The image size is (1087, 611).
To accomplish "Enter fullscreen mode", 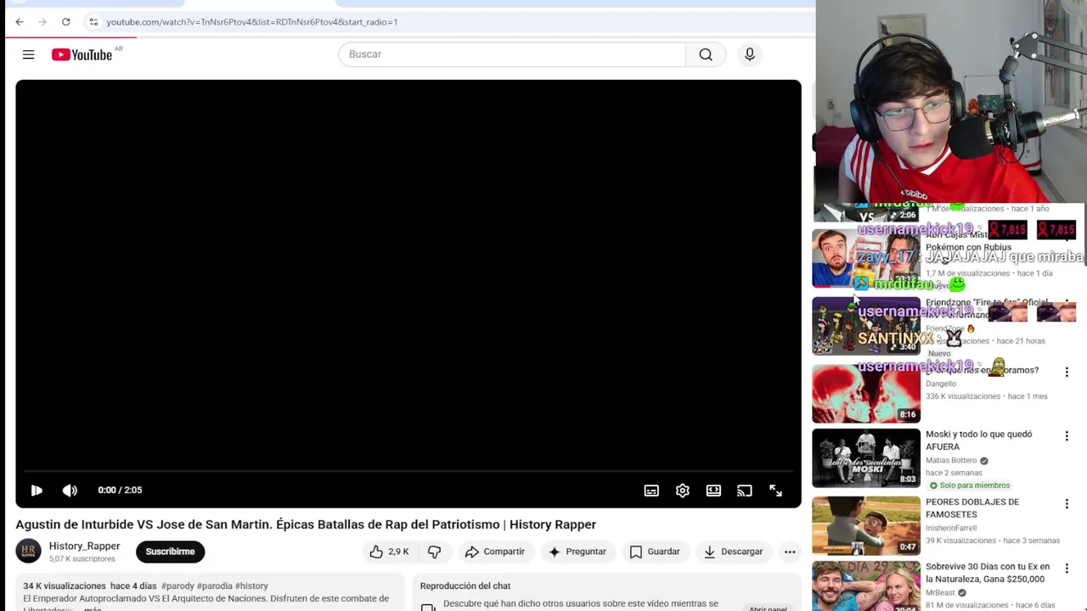I will click(775, 490).
